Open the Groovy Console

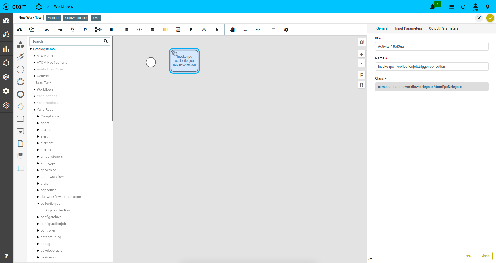tap(76, 18)
